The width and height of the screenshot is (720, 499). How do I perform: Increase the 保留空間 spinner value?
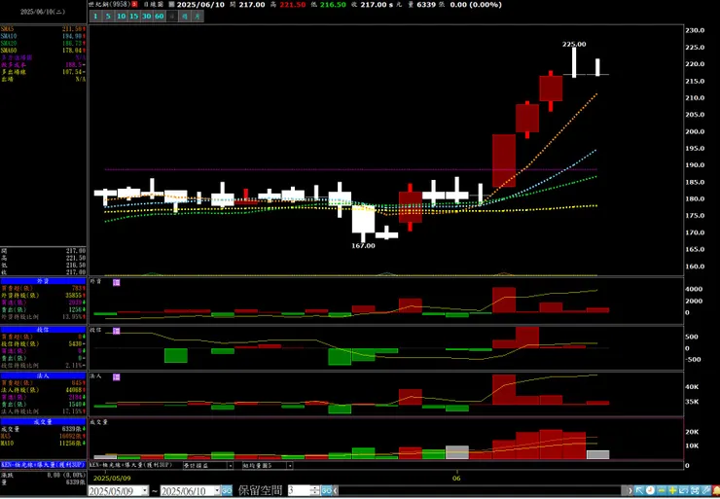(x=314, y=488)
